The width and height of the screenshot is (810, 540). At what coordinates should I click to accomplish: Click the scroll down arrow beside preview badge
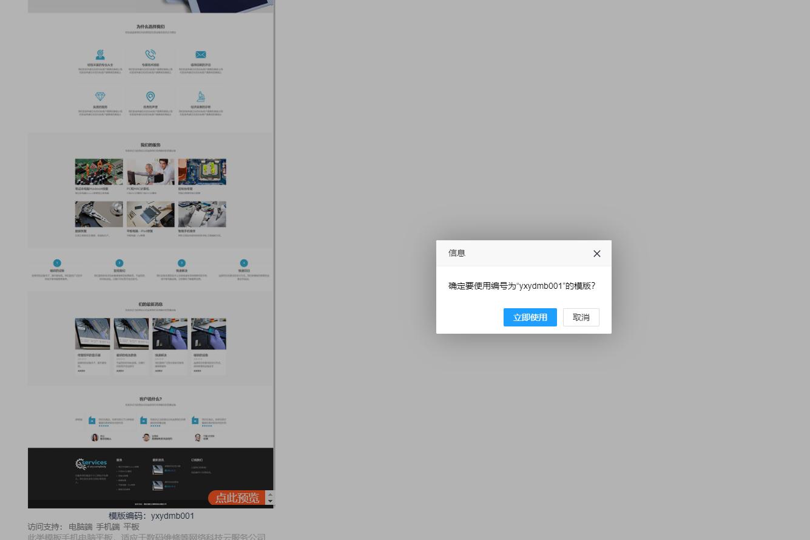point(271,502)
